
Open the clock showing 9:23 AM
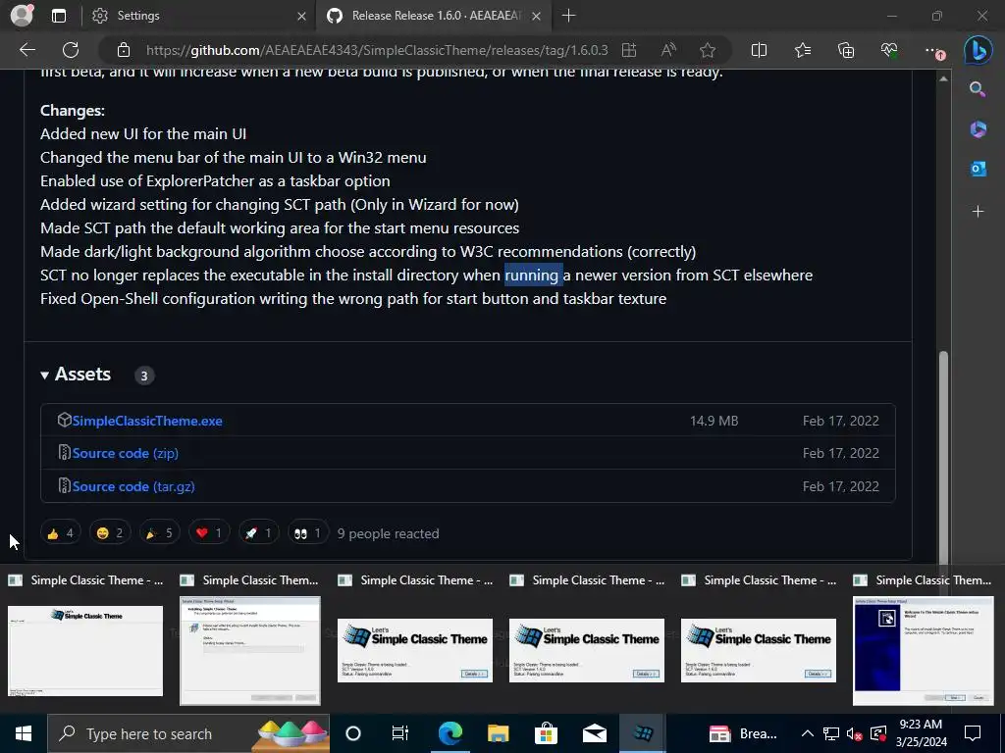pyautogui.click(x=921, y=733)
